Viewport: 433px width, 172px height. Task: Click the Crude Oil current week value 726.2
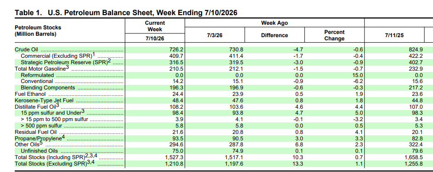[176, 50]
